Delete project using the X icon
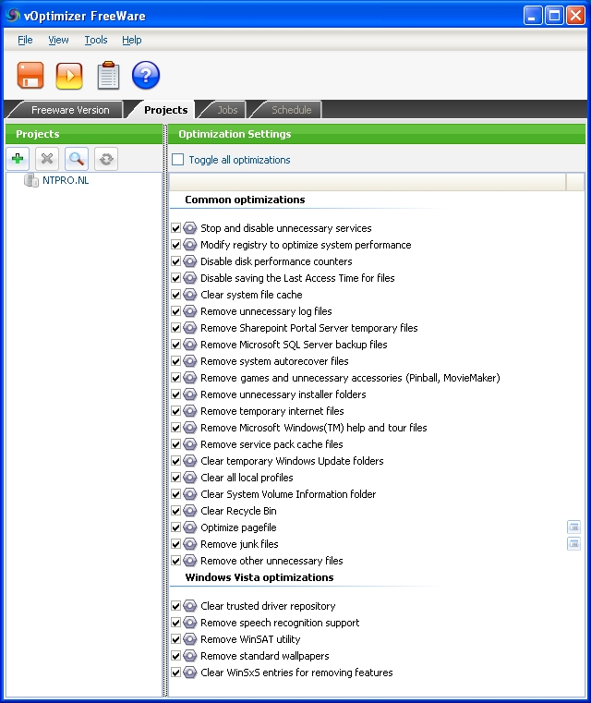The height and width of the screenshot is (703, 591). point(47,159)
